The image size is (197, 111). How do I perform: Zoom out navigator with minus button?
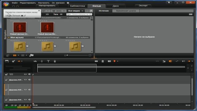click(192, 70)
